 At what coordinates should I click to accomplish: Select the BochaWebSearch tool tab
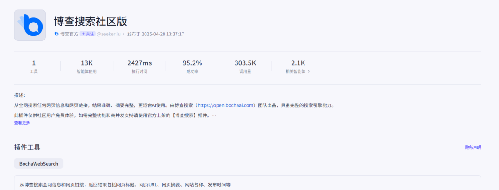39,164
